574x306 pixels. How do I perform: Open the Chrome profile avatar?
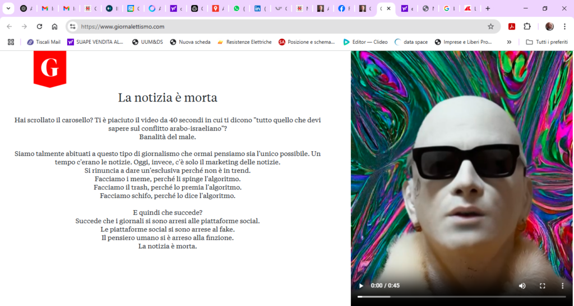pos(549,26)
